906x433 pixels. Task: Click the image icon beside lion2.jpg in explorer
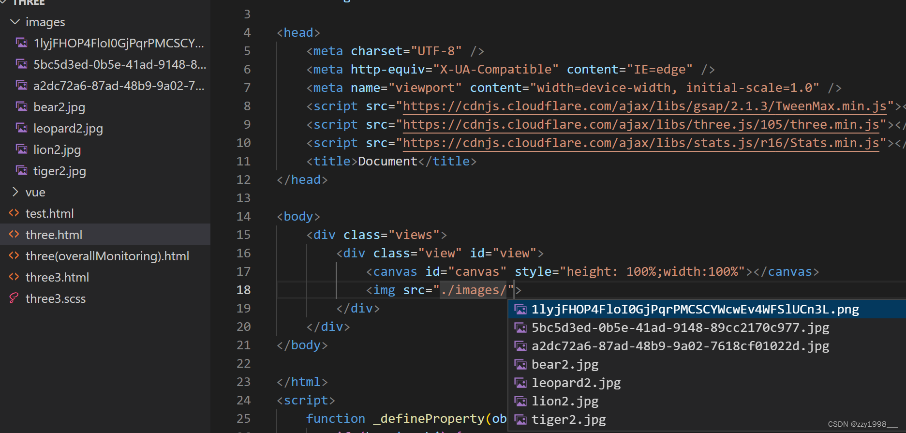point(22,149)
